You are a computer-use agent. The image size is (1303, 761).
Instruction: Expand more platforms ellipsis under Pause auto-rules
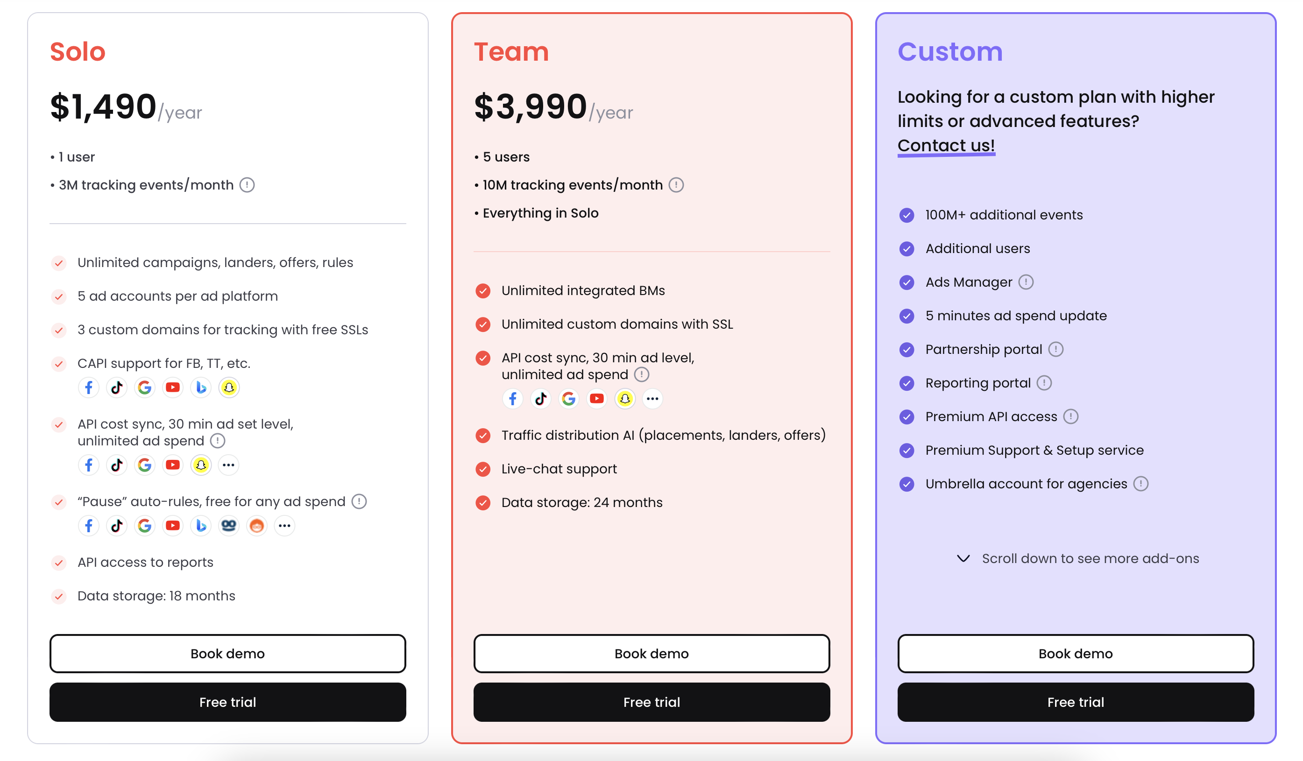[x=284, y=526]
